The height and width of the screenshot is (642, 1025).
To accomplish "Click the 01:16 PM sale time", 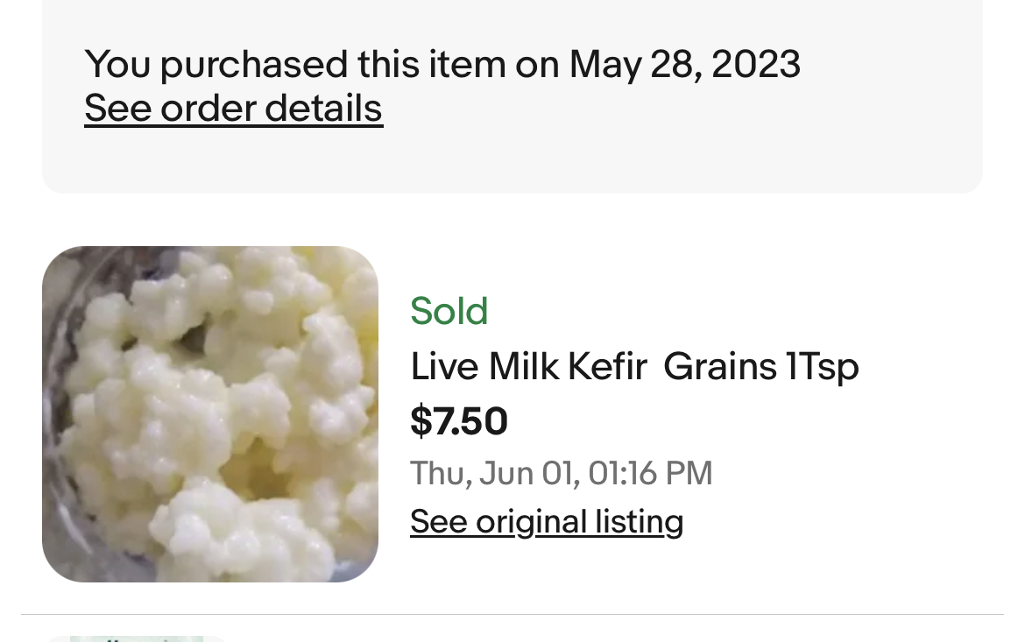I will click(x=650, y=473).
